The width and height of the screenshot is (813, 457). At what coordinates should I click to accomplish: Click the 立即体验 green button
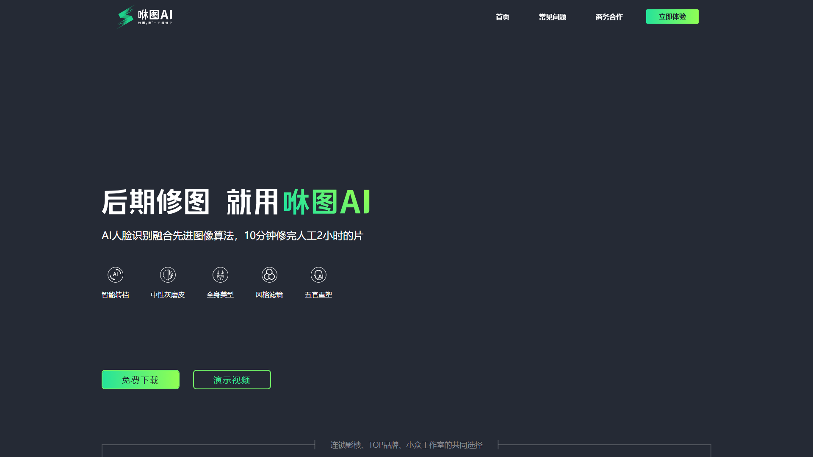(672, 17)
